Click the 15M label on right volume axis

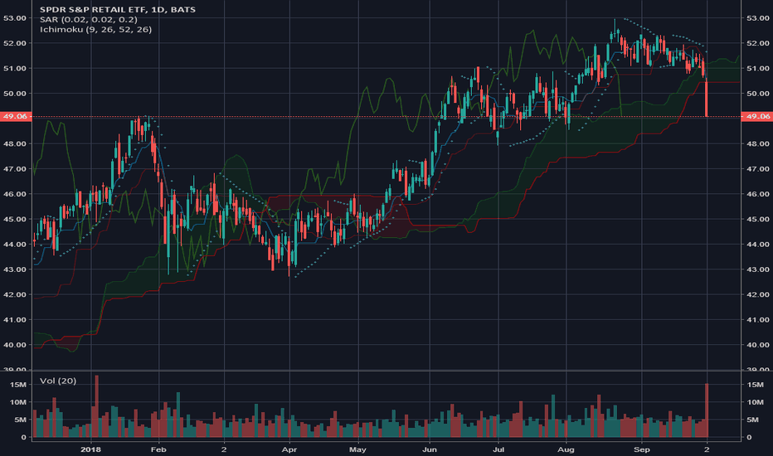(756, 385)
